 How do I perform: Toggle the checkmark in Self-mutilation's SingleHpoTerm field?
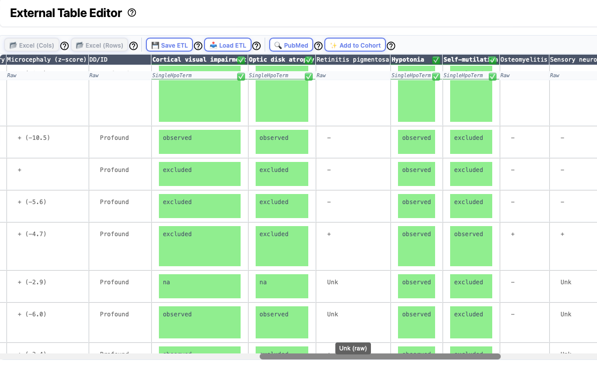pos(492,76)
